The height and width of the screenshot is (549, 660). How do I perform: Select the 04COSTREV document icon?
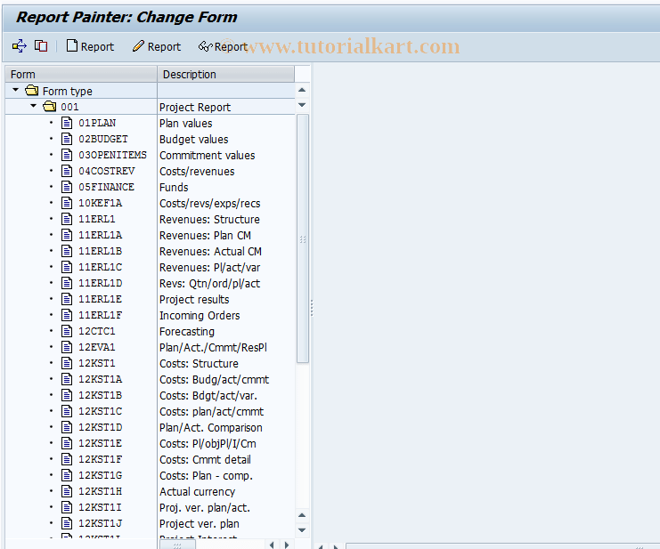[x=67, y=171]
